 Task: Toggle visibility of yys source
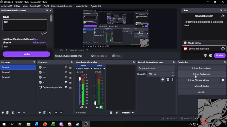(66, 67)
